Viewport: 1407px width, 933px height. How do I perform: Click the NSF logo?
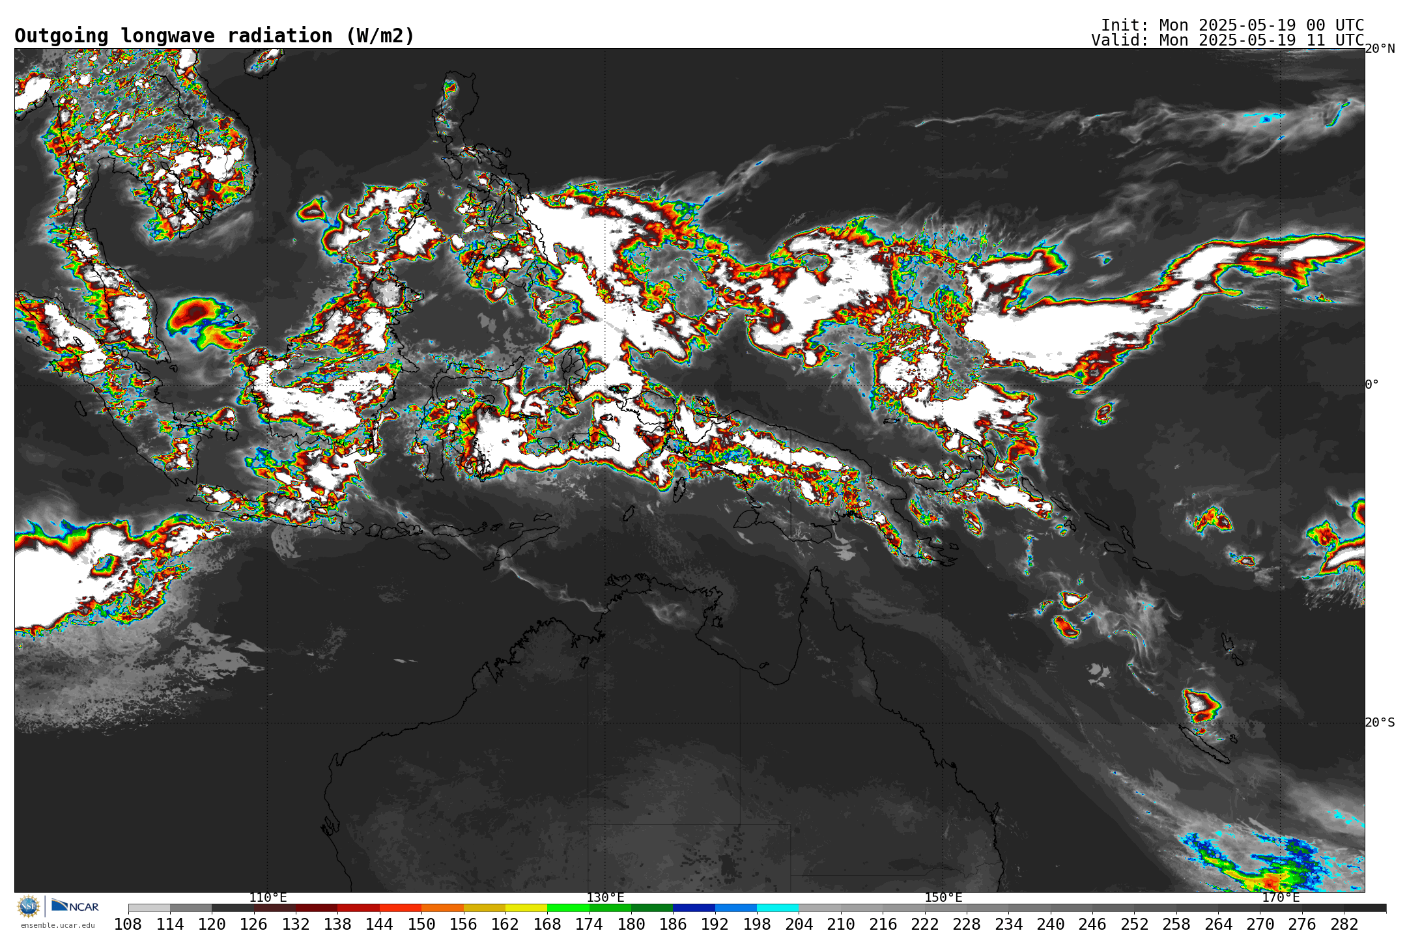[x=29, y=906]
